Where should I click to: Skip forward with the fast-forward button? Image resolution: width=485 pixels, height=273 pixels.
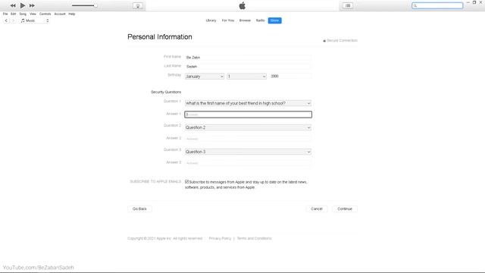(x=32, y=5)
